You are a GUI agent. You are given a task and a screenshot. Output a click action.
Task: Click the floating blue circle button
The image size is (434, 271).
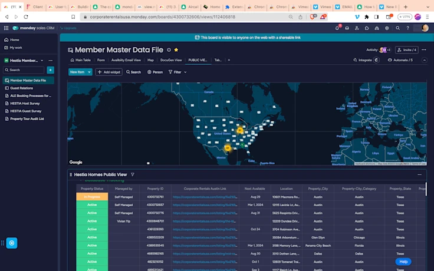pos(12,243)
